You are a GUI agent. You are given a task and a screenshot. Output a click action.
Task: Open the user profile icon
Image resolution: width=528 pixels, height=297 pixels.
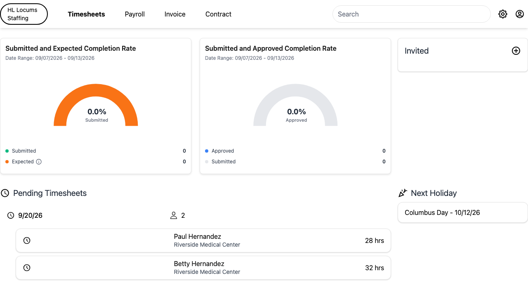click(520, 14)
